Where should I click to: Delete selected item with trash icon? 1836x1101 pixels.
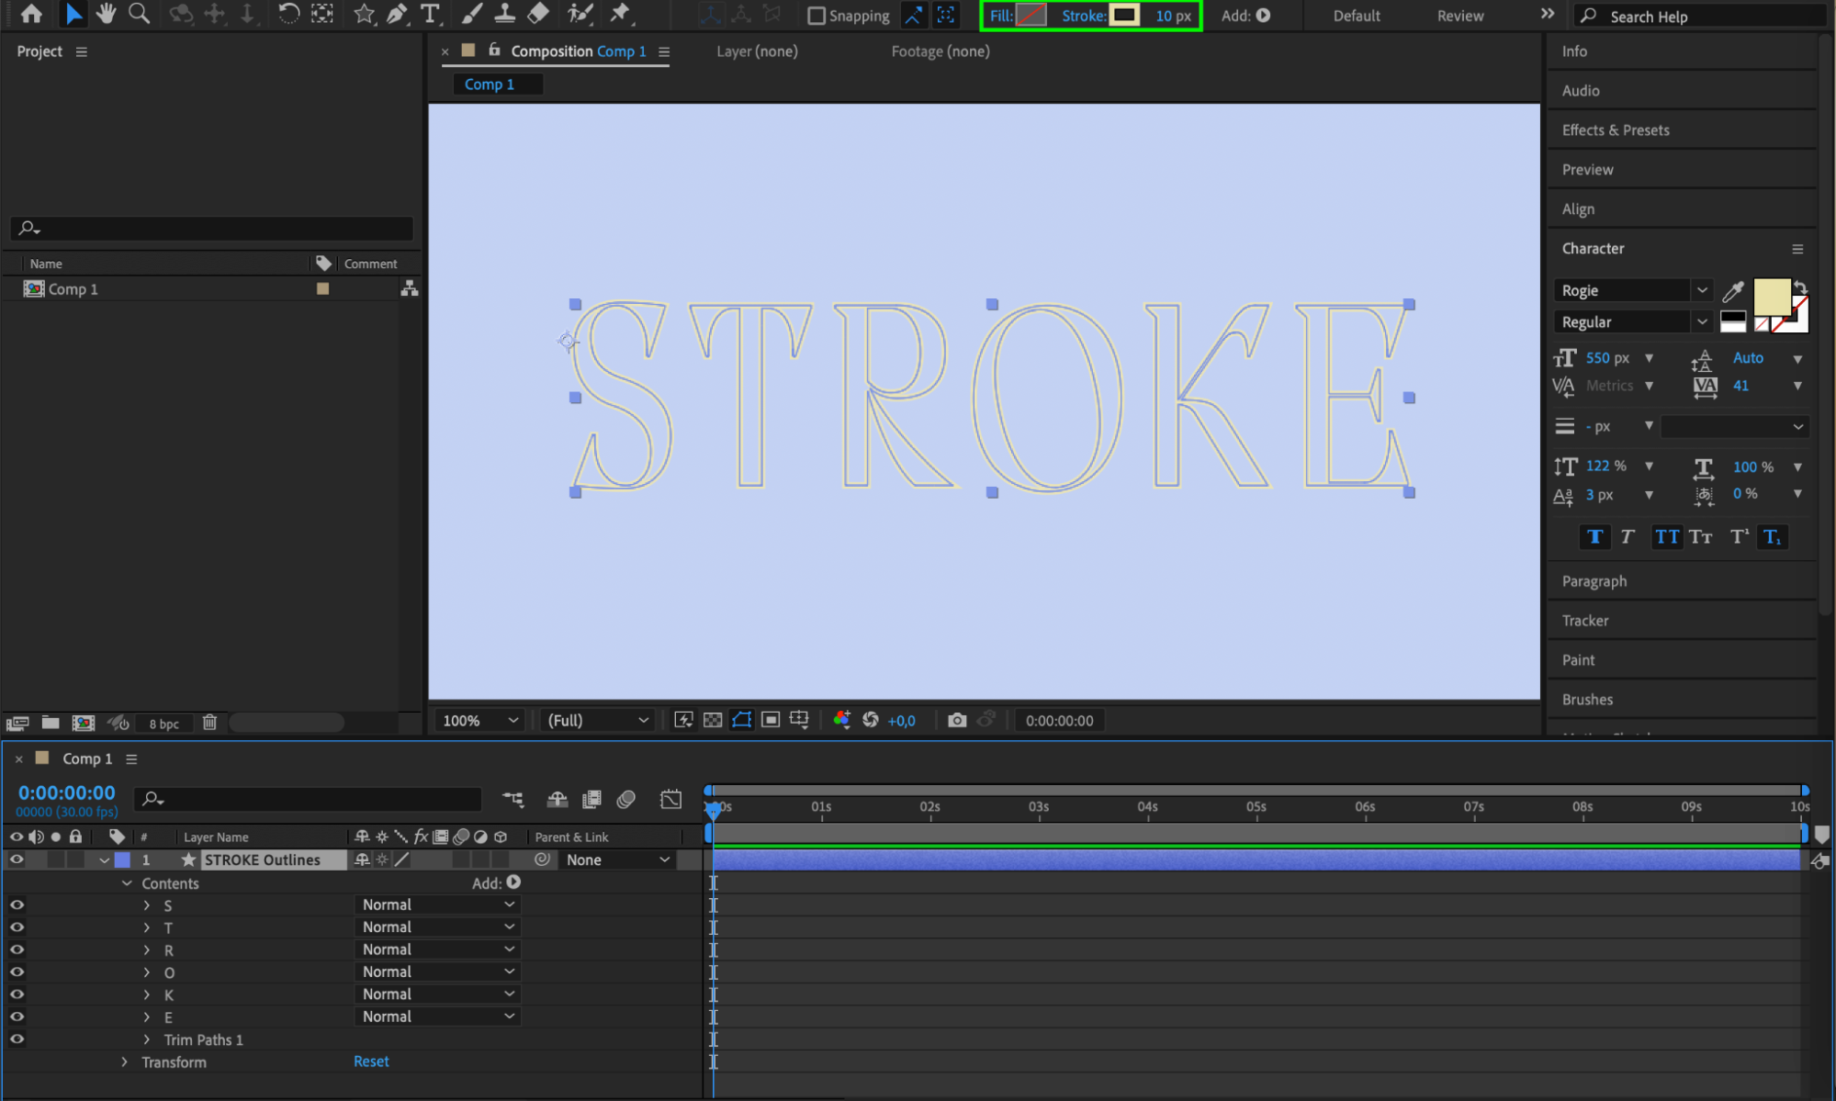[x=209, y=723]
